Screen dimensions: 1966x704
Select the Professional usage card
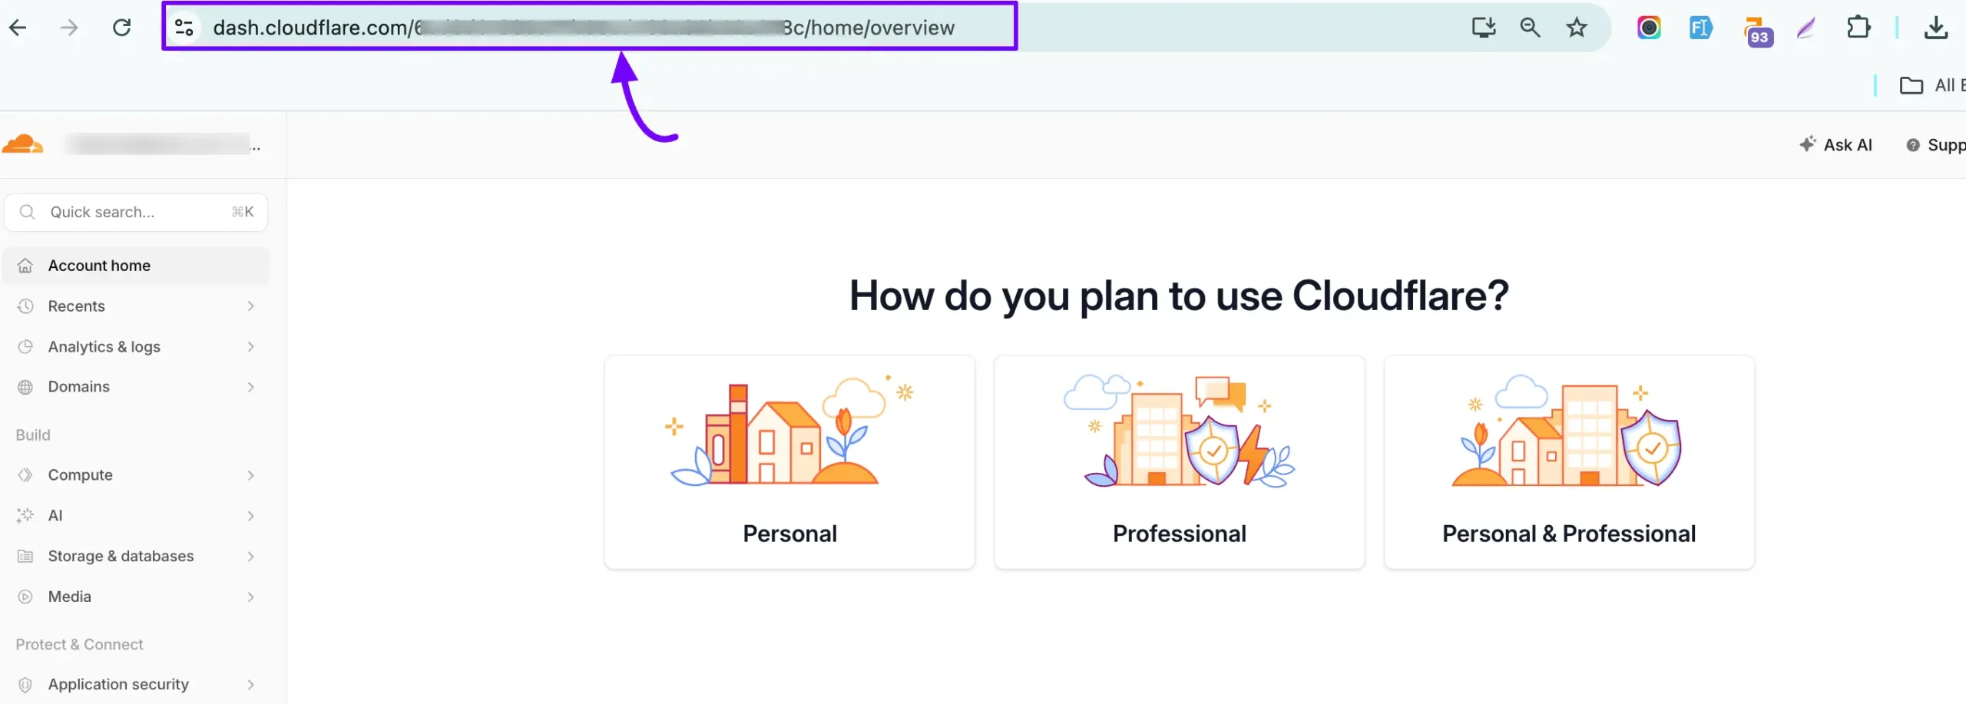1179,462
